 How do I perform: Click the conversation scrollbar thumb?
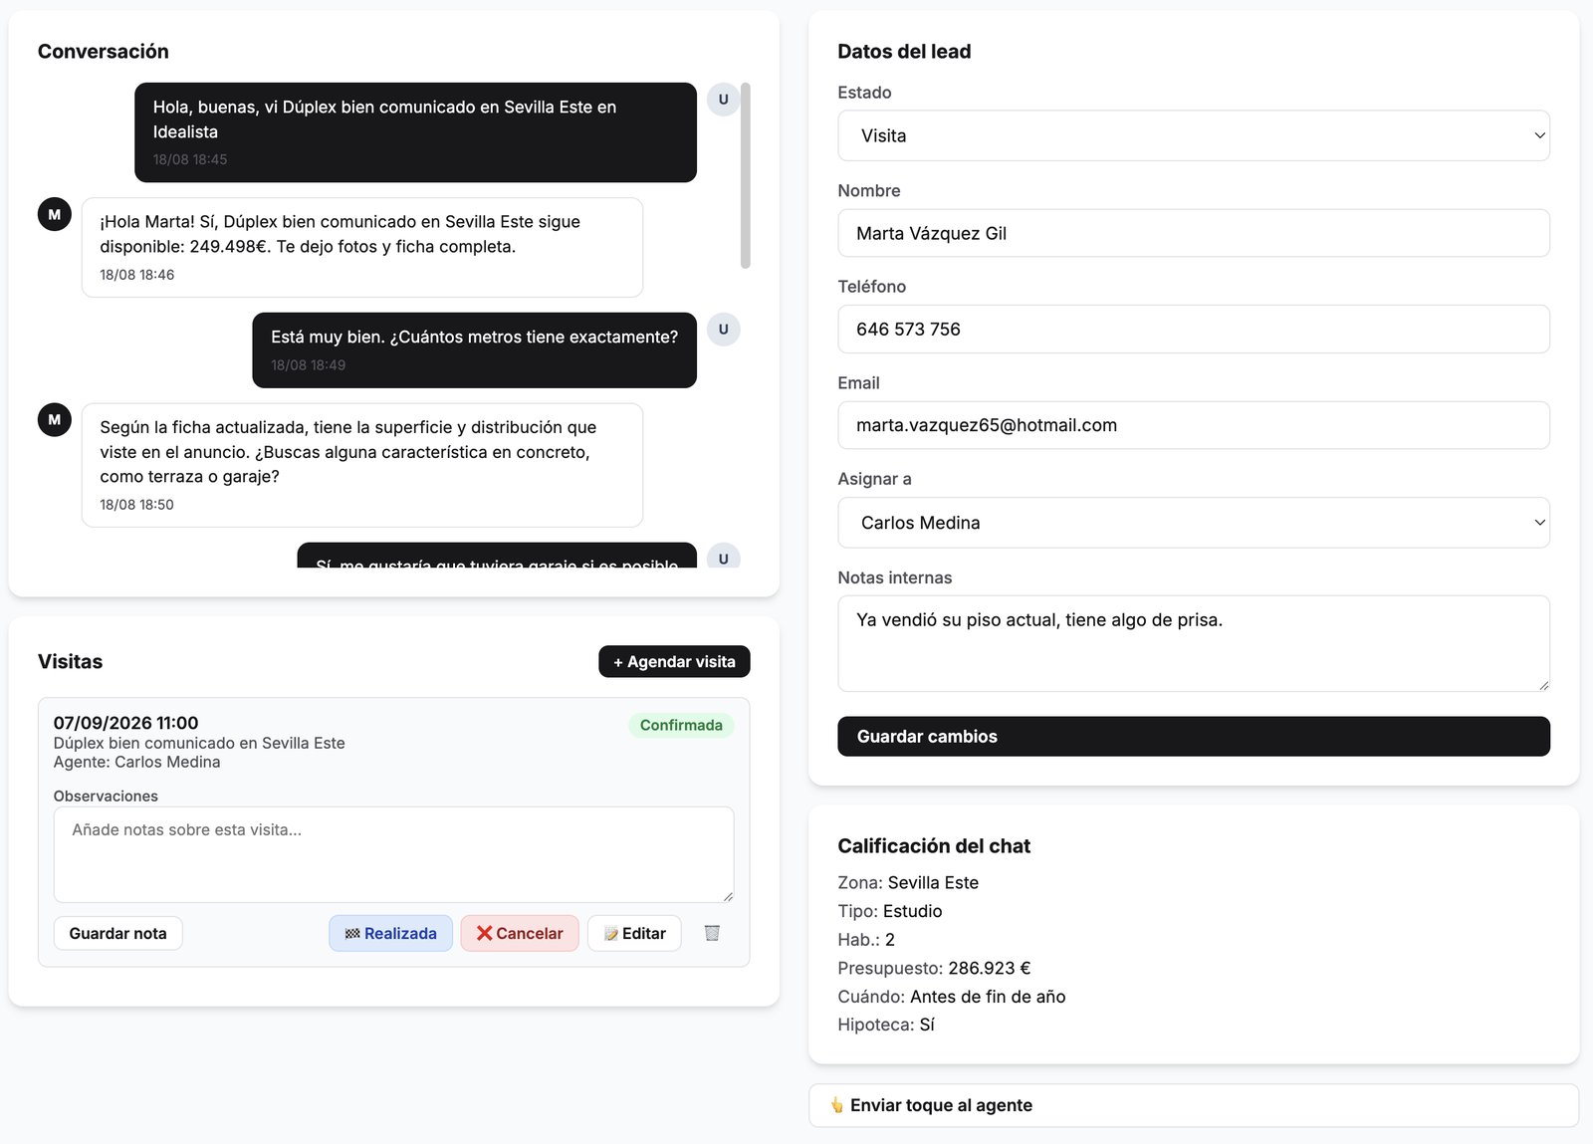point(745,175)
